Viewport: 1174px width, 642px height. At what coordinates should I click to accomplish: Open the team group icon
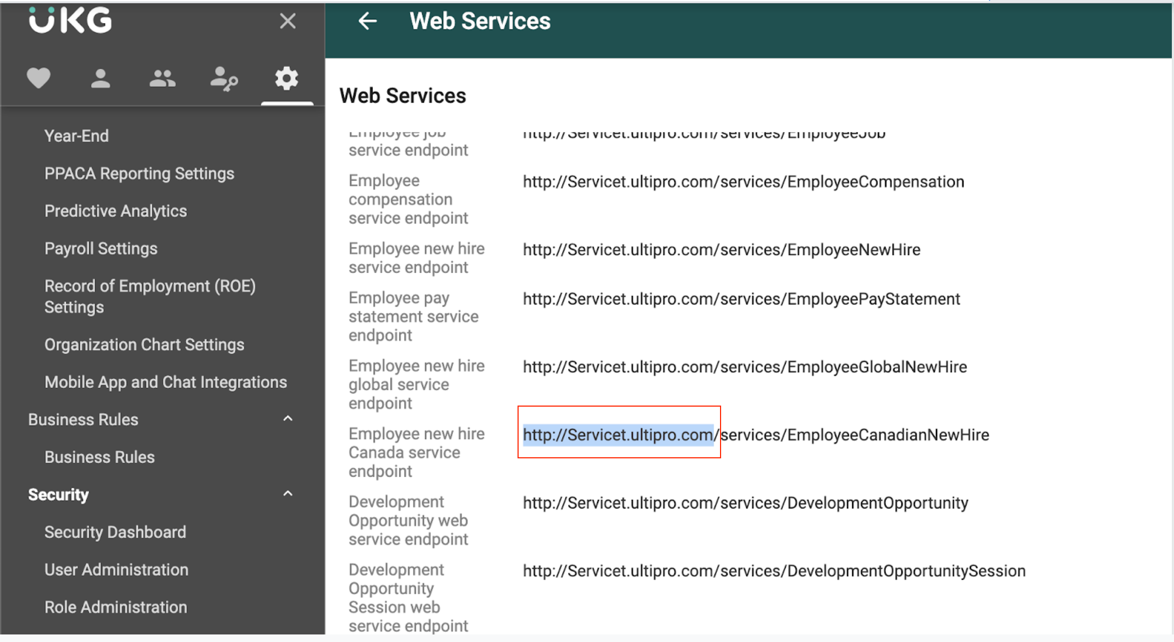(x=162, y=79)
